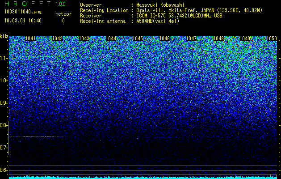Click the meteor count value 0
Screen dimensions: 281x179
tap(63, 21)
